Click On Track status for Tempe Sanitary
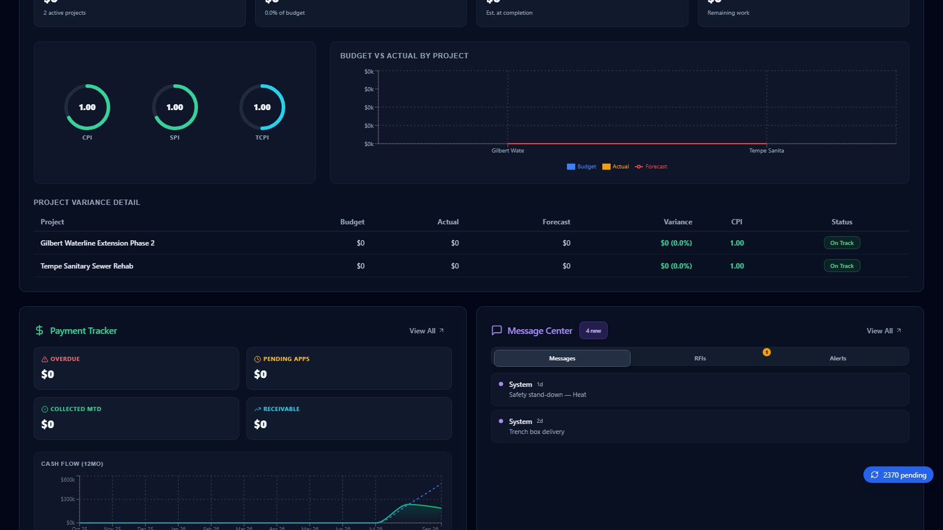 (x=842, y=266)
